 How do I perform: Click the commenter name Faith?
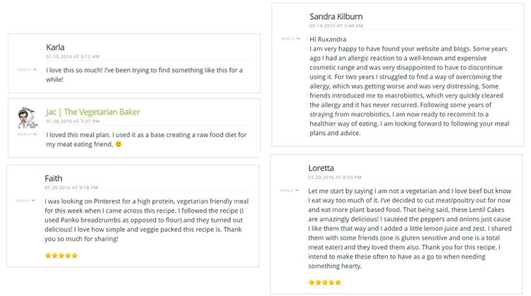[54, 179]
